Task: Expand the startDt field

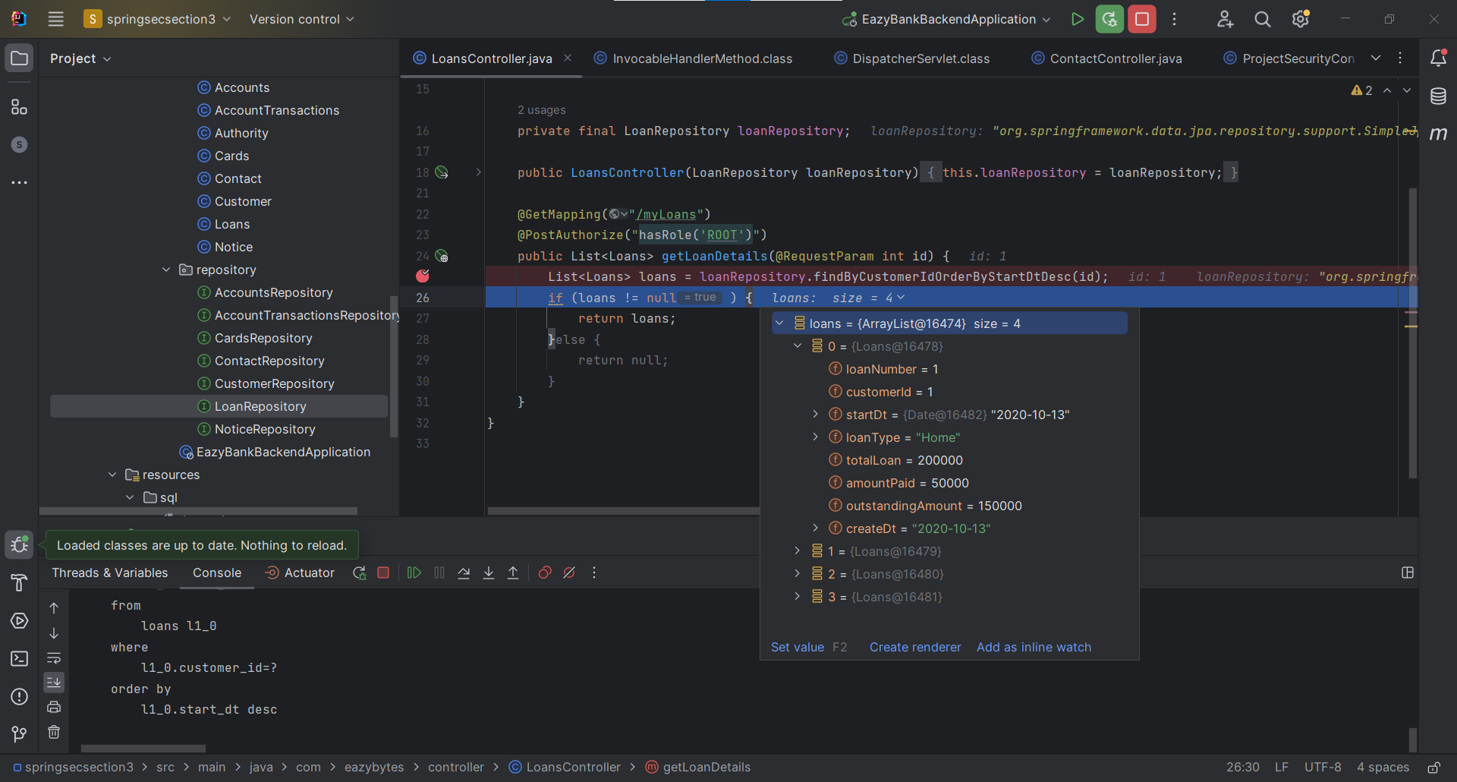Action: click(816, 415)
